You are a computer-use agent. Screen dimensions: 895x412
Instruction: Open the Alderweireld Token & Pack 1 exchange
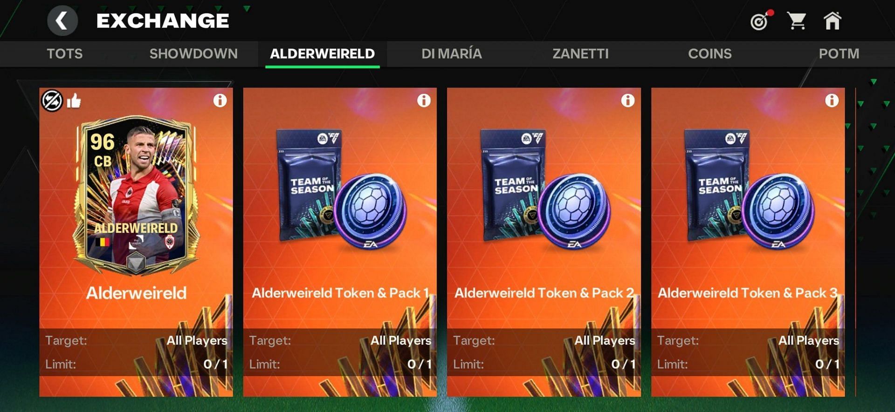(340, 242)
